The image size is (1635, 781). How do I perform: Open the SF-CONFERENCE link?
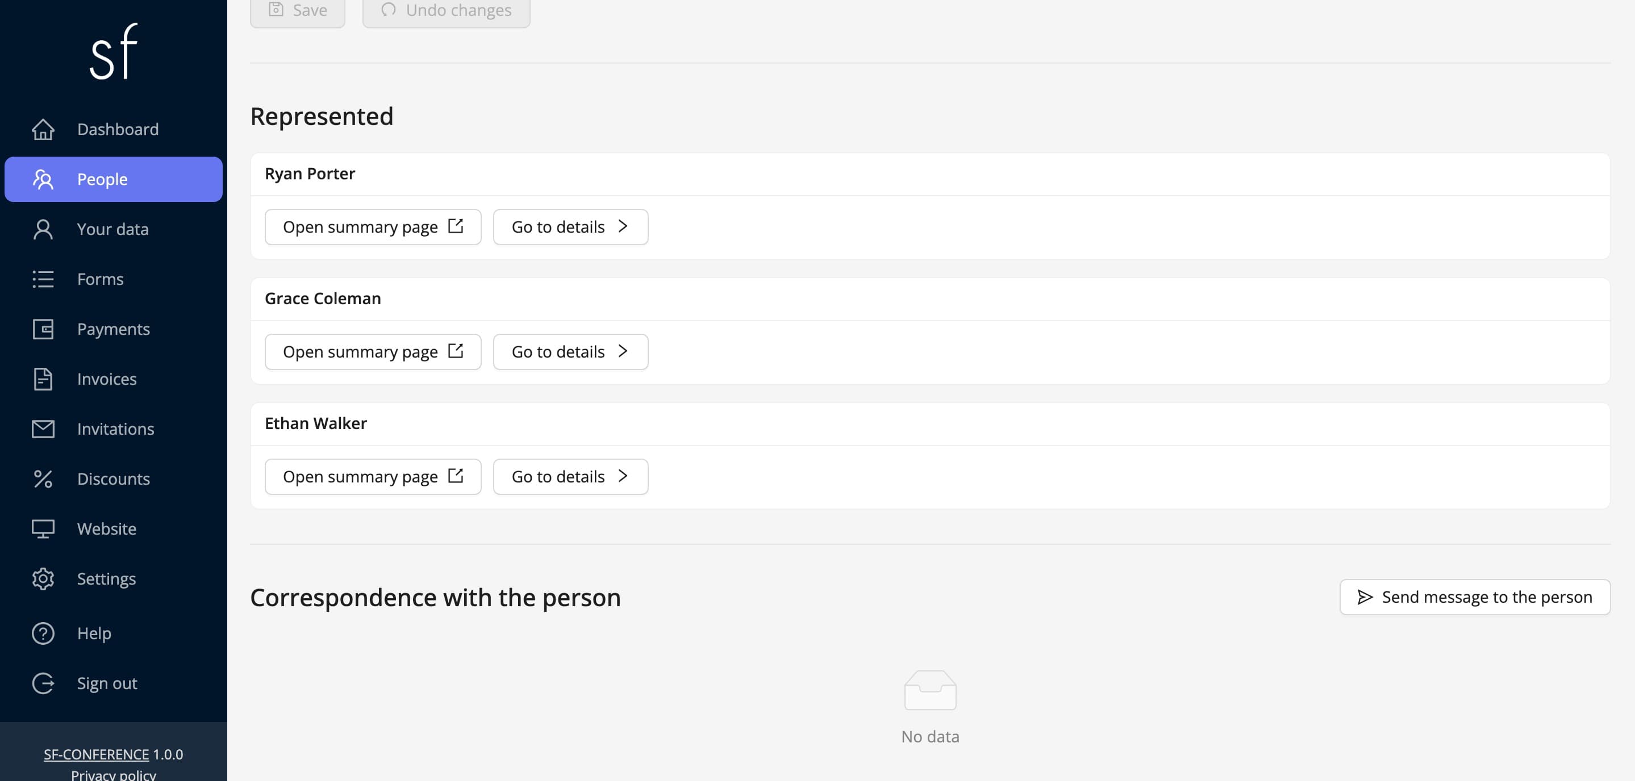pos(97,754)
